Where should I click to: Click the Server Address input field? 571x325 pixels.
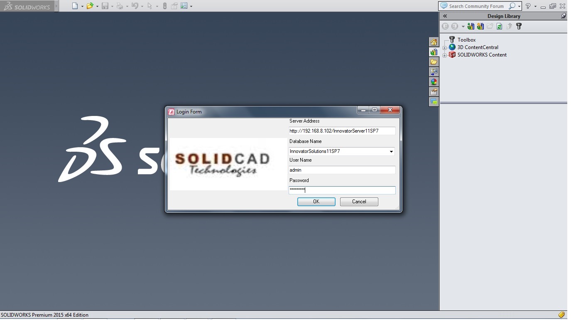pyautogui.click(x=342, y=131)
